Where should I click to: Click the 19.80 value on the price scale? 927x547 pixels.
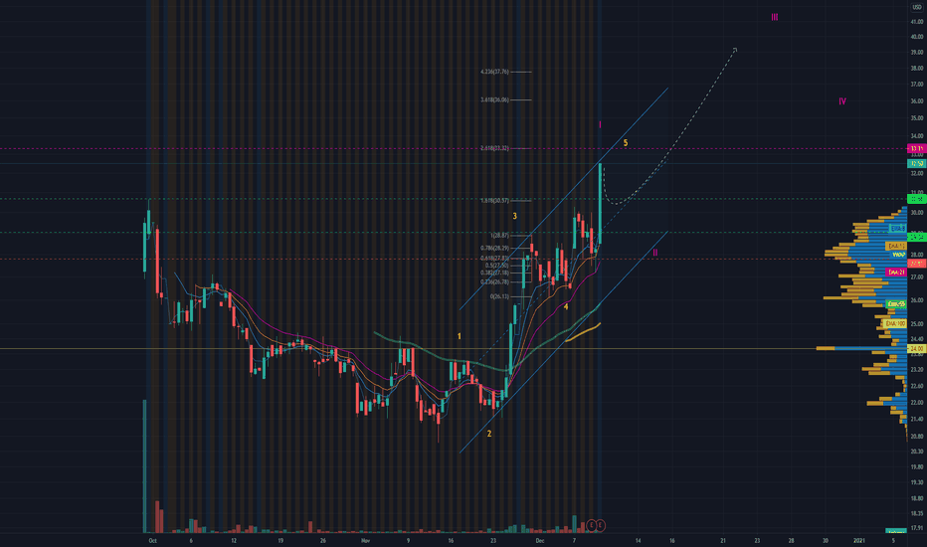(x=917, y=466)
